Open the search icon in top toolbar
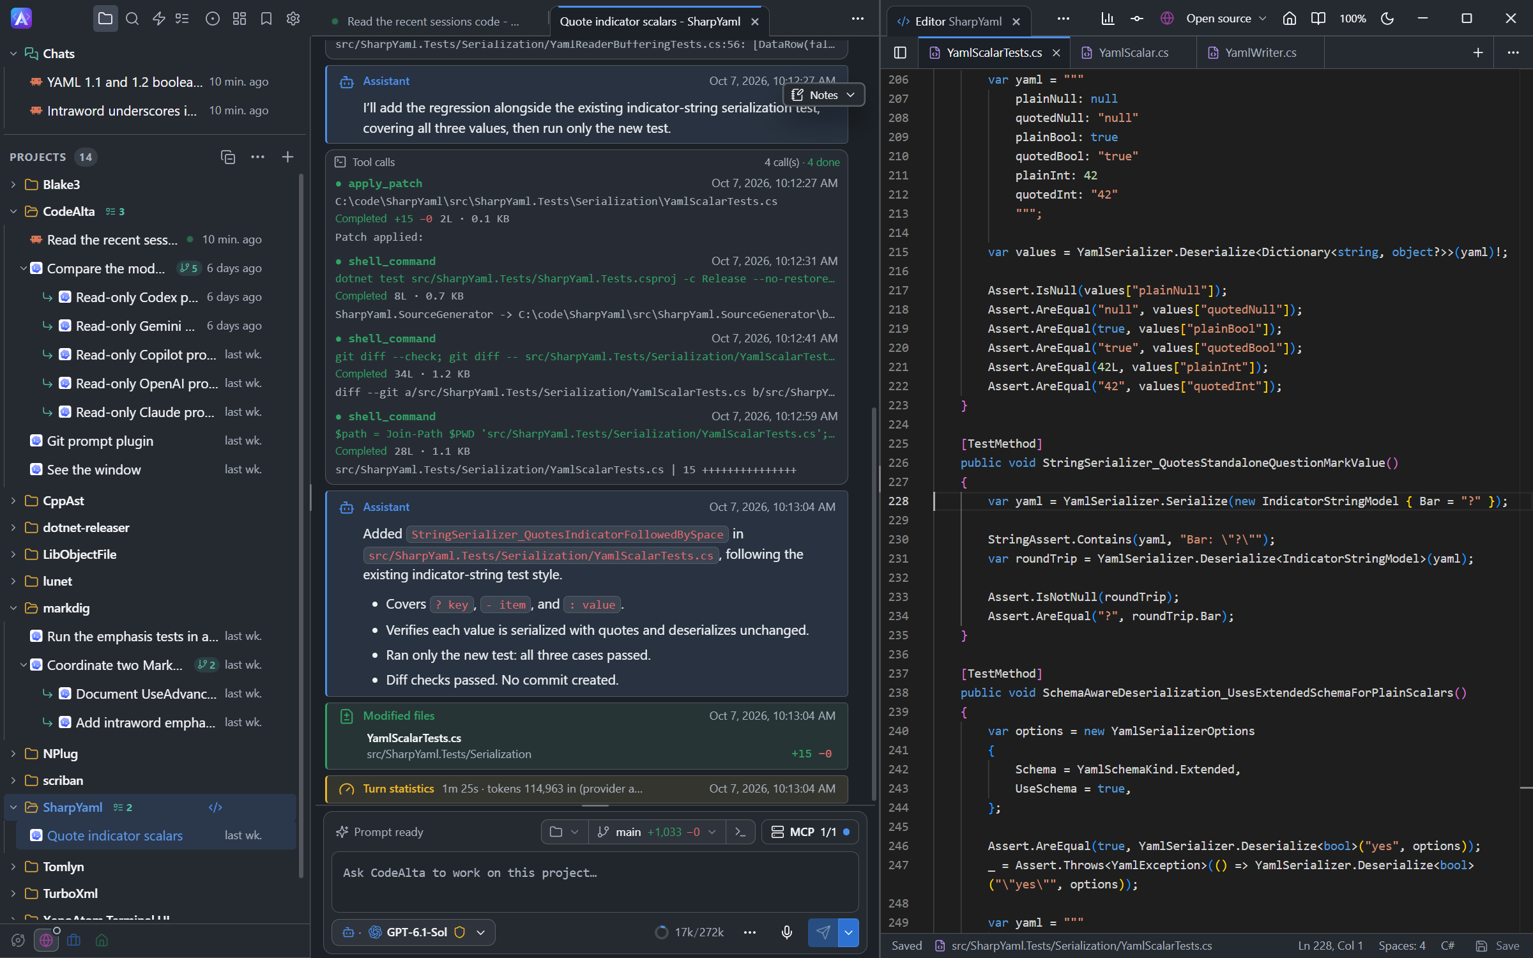Screen dimensions: 1533x958 [132, 19]
